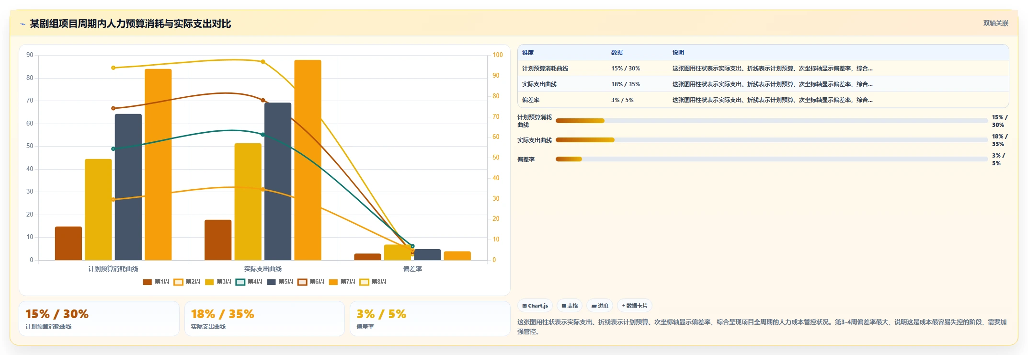The height and width of the screenshot is (355, 1028).
Task: Click the dark slate bar in 实际支出曲线 group
Action: pos(278,182)
